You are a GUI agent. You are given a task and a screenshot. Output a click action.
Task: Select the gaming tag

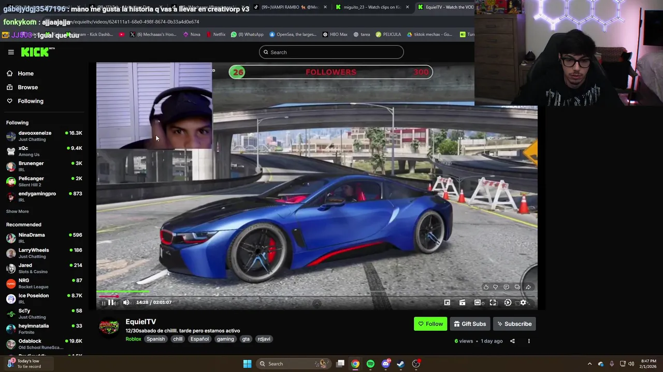coord(225,339)
